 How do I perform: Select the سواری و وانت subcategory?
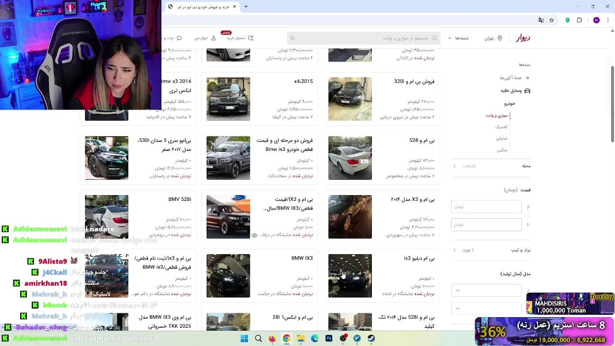point(496,115)
